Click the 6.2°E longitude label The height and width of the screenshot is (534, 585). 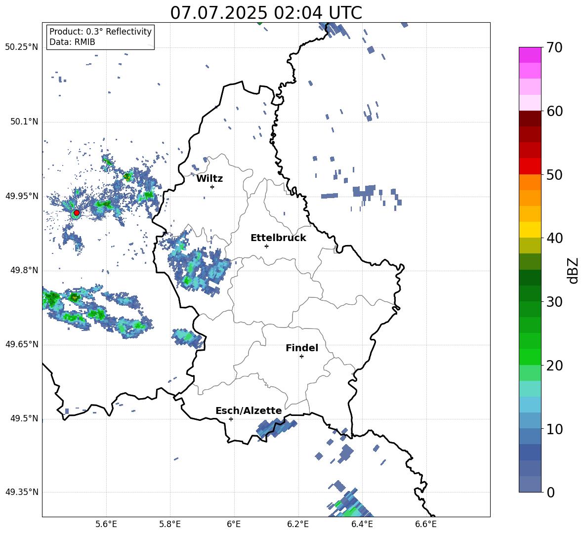point(298,524)
